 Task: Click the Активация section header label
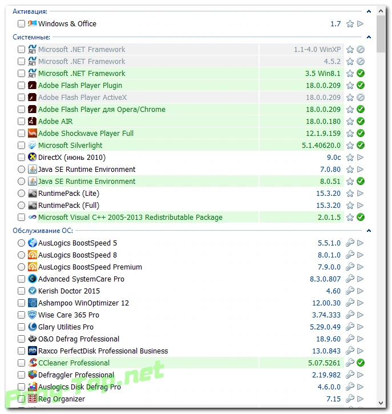30,11
